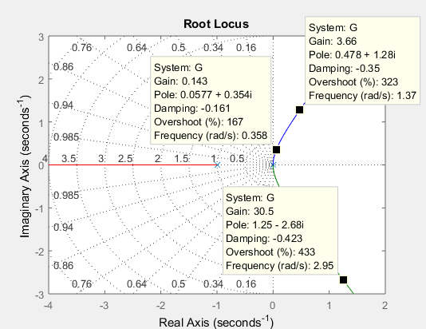Click the 3.5 frequency grid label

(69, 158)
